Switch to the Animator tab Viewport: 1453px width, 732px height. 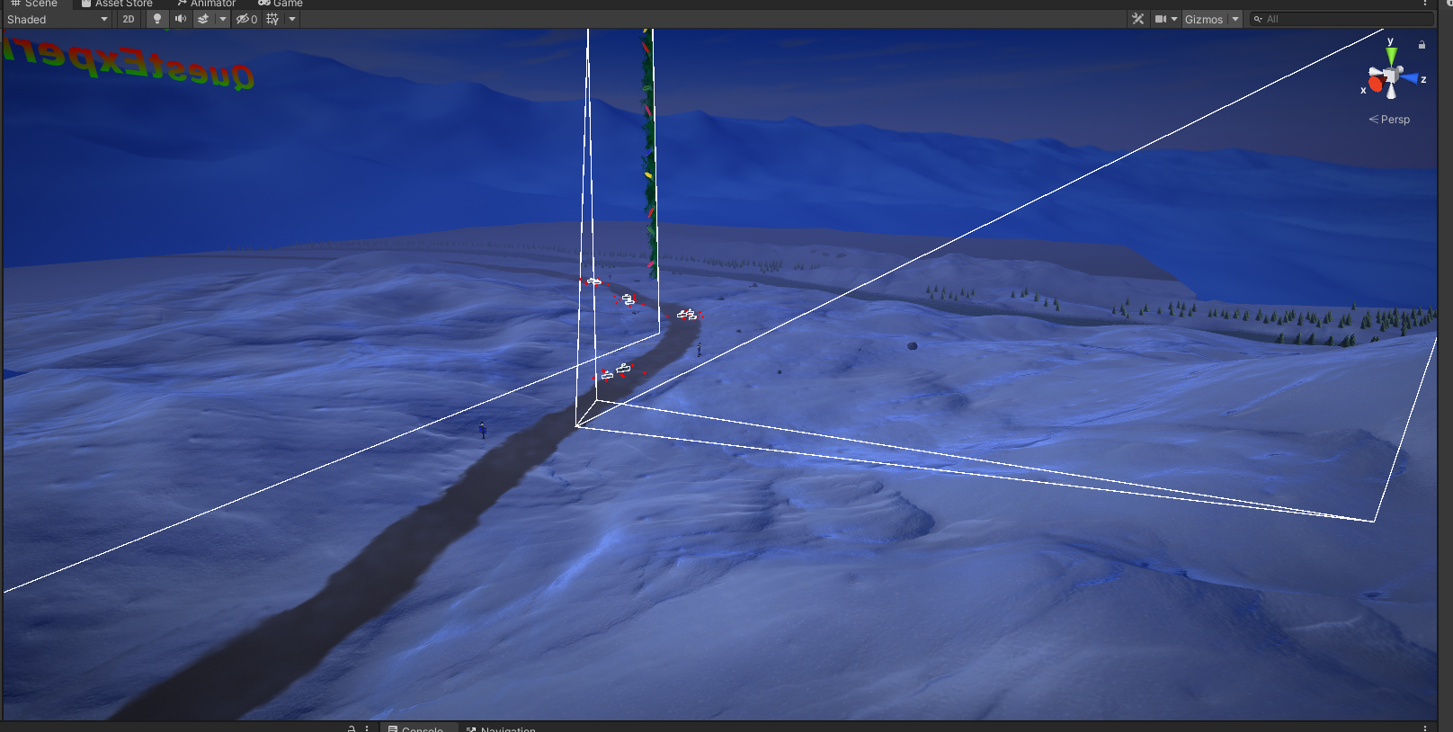click(x=206, y=4)
